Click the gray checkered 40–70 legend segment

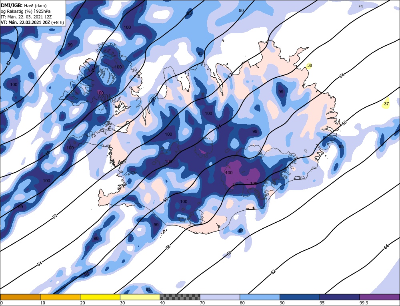180,297
